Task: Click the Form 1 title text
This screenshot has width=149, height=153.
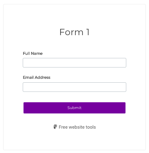Action: [x=74, y=32]
